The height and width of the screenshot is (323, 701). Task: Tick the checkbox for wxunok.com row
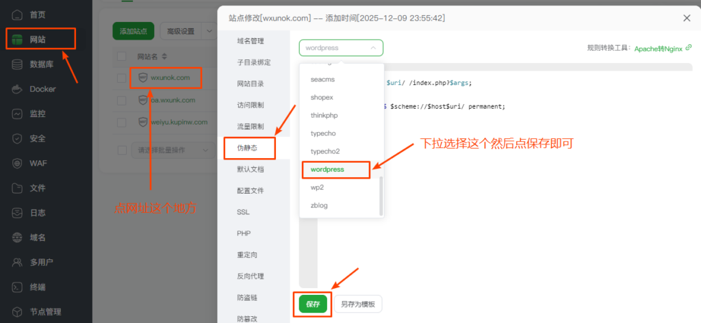point(122,78)
